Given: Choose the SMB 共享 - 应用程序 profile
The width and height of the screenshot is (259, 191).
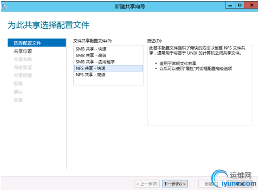Looking at the screenshot, I should tap(108, 62).
